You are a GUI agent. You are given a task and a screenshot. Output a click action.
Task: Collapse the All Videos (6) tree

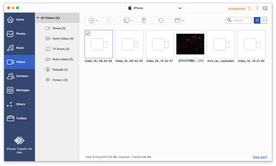click(x=38, y=18)
